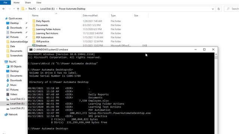
Task: Click the date '1/28/2021 7:48 AM'
Action: pos(92,21)
